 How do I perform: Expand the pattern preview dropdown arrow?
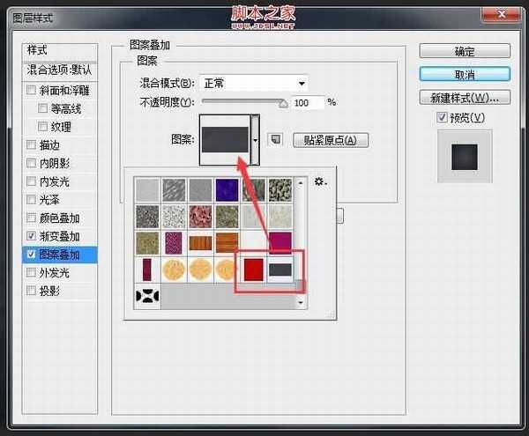tap(256, 139)
